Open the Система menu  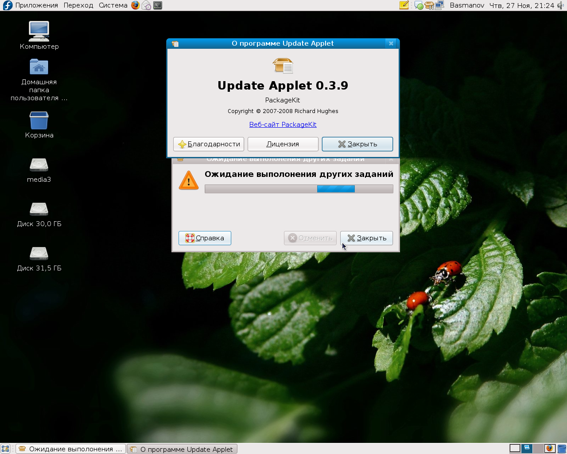(113, 5)
